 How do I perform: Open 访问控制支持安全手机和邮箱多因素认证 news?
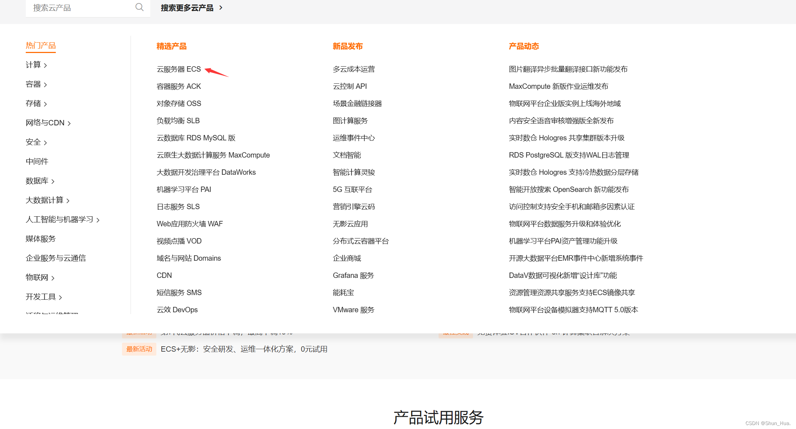click(x=572, y=207)
